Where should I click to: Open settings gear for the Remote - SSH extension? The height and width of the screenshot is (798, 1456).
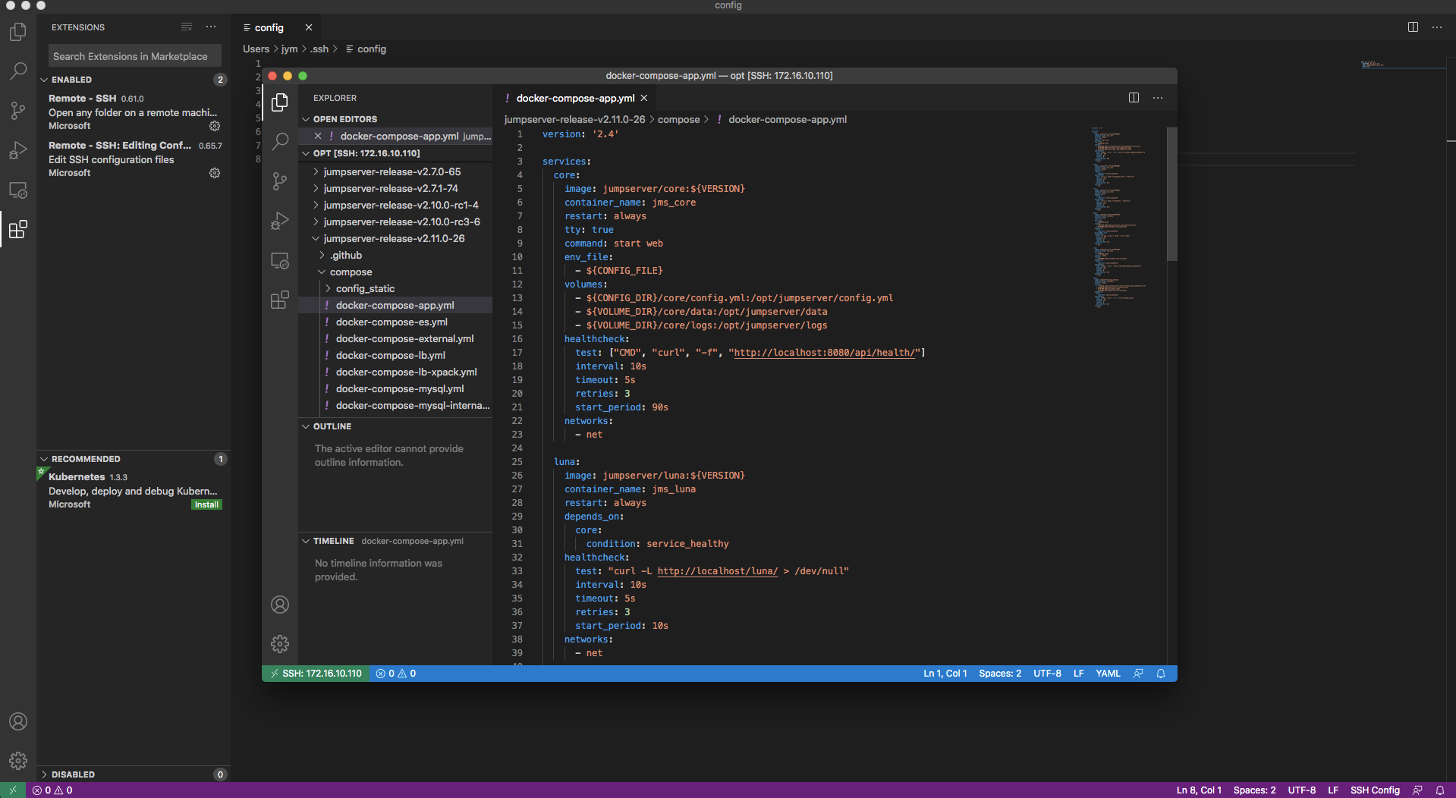point(215,126)
